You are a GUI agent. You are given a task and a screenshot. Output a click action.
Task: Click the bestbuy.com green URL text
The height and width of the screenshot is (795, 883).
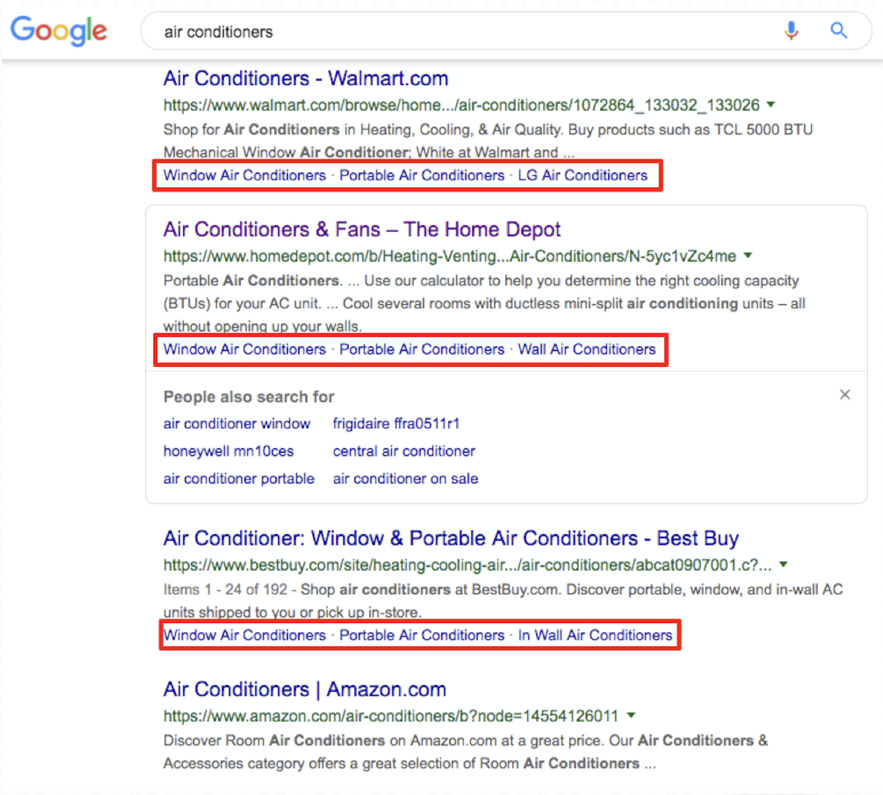click(x=468, y=565)
